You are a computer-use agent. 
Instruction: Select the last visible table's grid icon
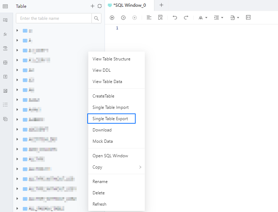25,209
